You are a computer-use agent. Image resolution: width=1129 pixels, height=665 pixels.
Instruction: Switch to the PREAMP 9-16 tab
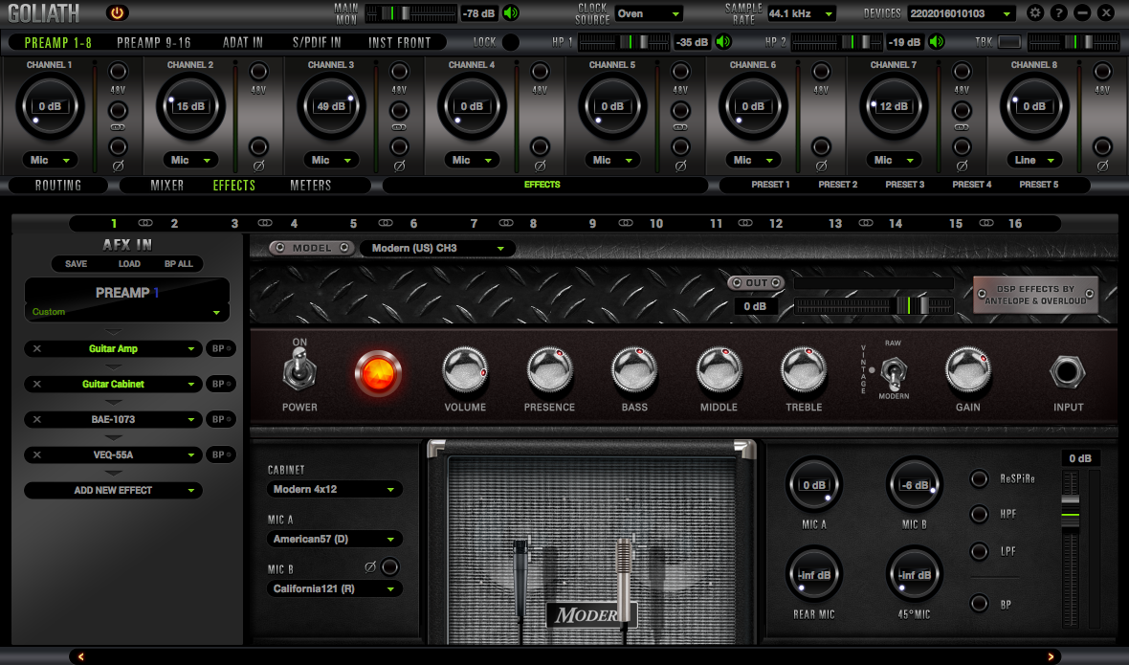154,42
